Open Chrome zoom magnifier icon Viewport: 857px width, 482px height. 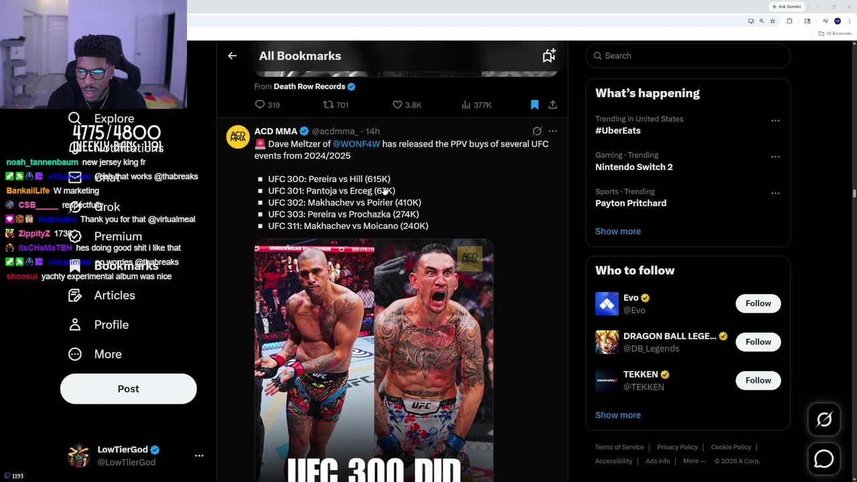761,21
